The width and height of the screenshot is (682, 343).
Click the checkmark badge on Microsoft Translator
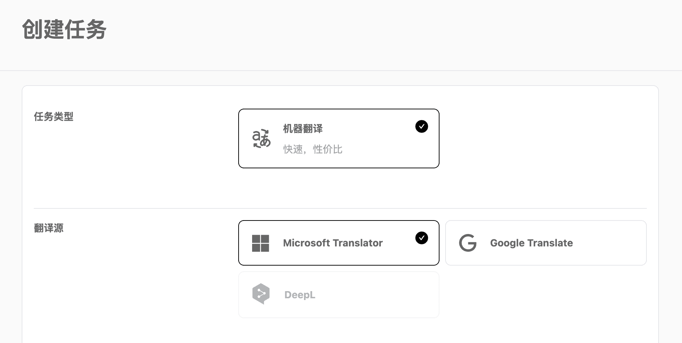[421, 238]
